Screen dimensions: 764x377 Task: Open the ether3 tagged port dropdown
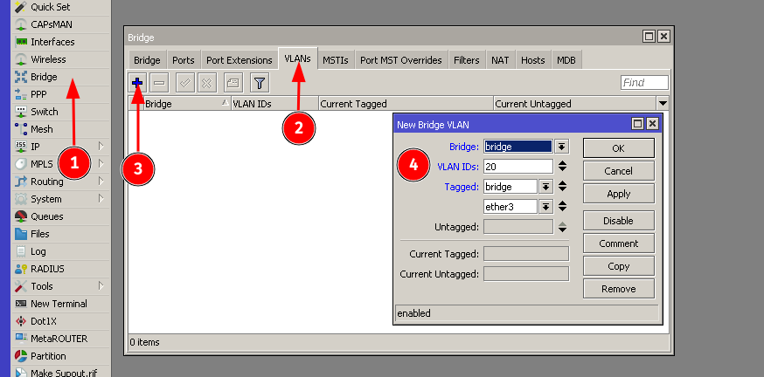[x=546, y=207]
